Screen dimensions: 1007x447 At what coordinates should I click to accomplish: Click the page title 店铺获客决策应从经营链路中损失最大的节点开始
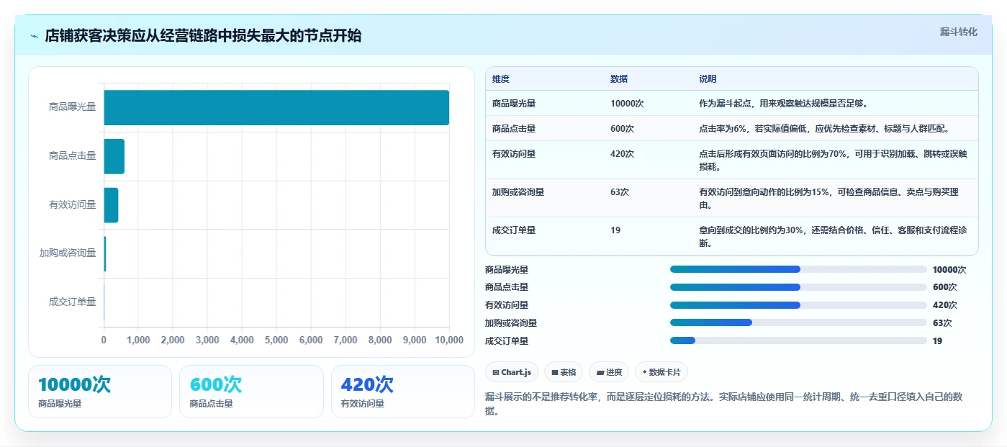point(203,36)
